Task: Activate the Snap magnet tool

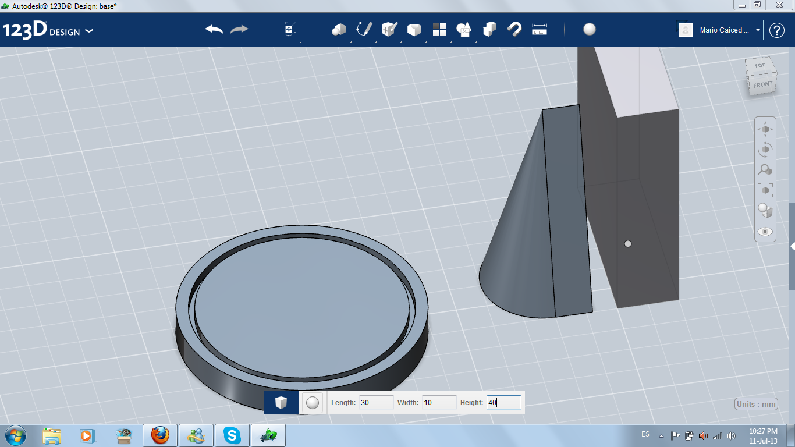Action: coord(514,29)
